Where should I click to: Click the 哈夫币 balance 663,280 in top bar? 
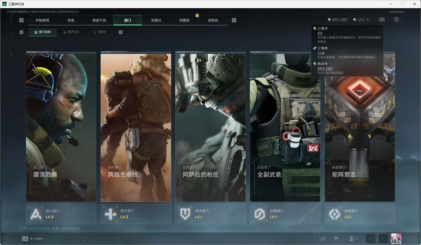pyautogui.click(x=337, y=20)
